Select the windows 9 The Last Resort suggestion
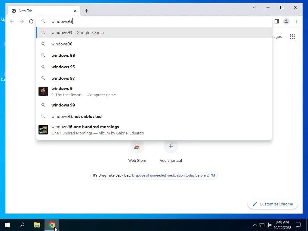This screenshot has height=231, width=308. [154, 91]
